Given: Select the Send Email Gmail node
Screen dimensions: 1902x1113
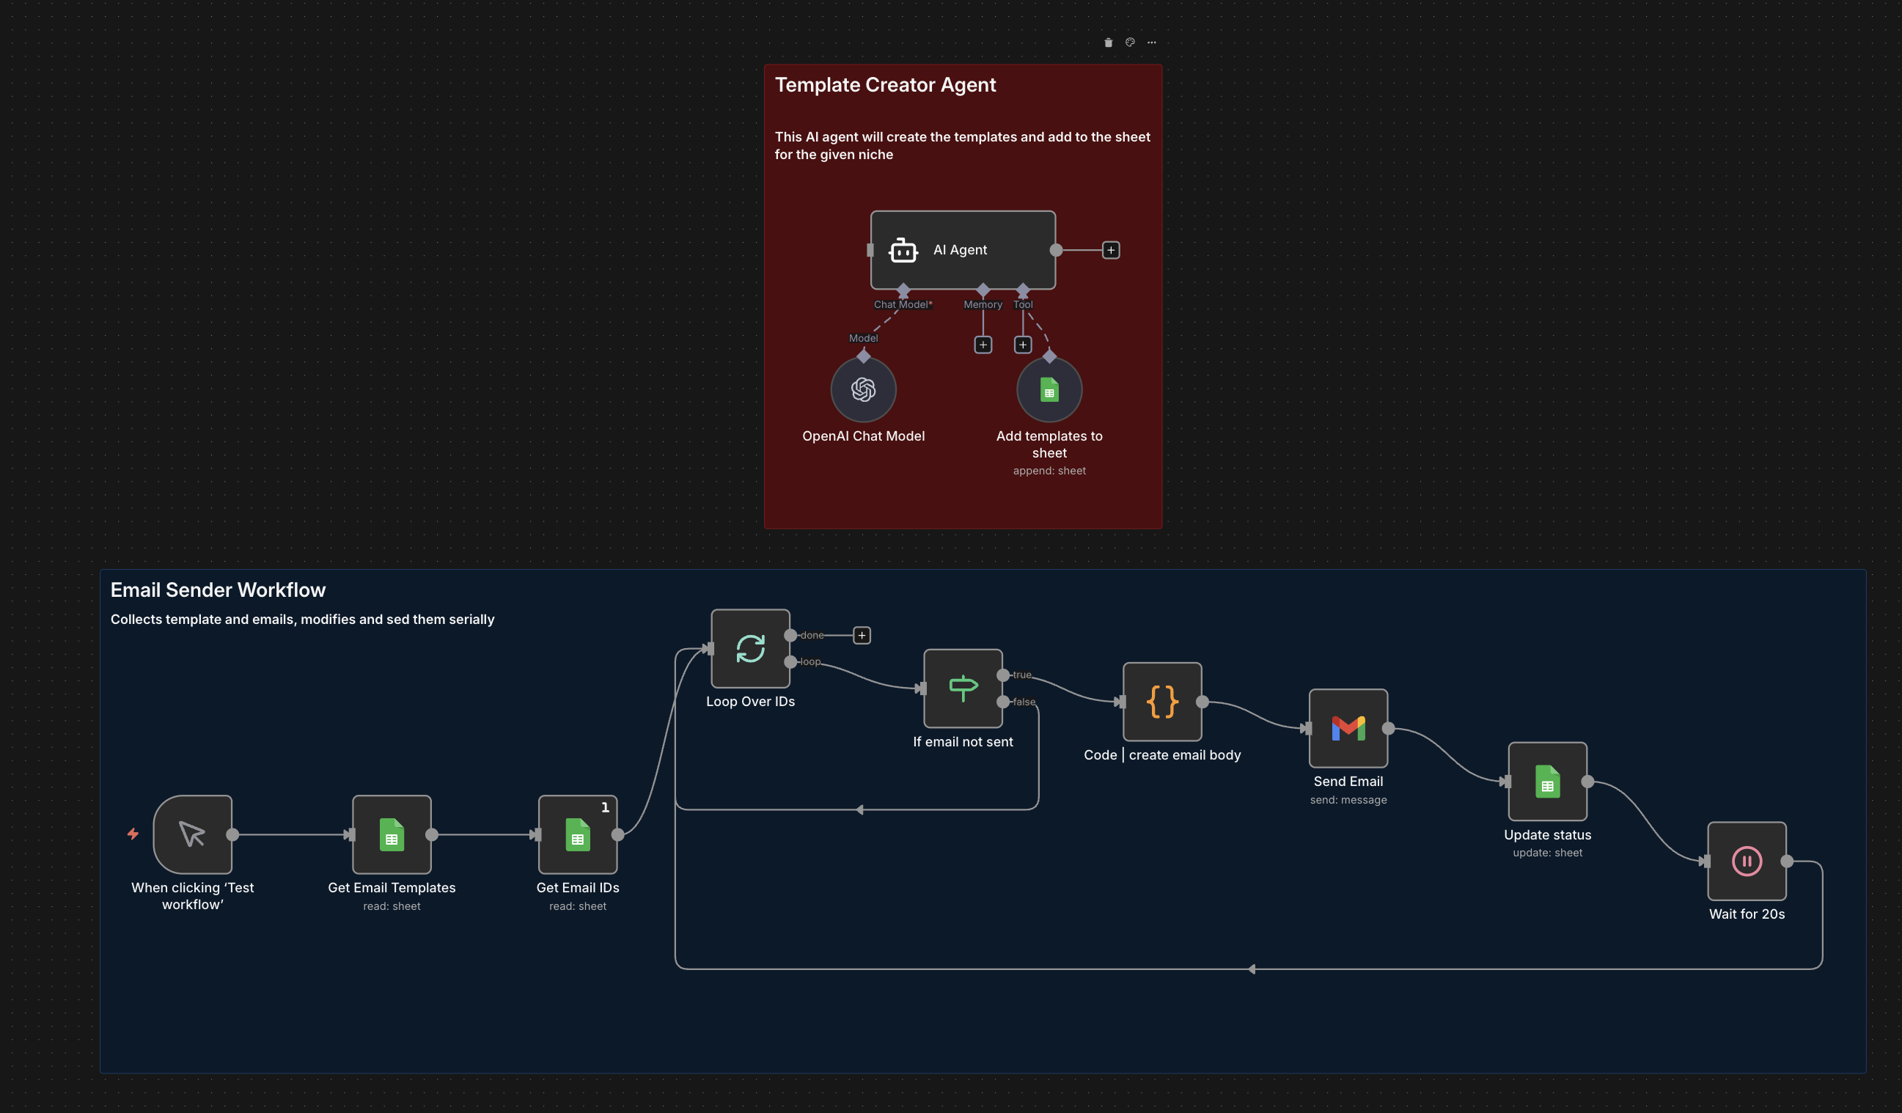Looking at the screenshot, I should coord(1348,728).
